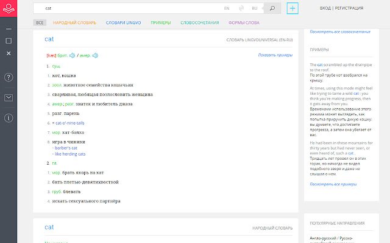The height and width of the screenshot is (243, 390).
Task: Click the НАРОДНЫЙ СЛОВАРЬ entry source label
Action: click(x=272, y=228)
